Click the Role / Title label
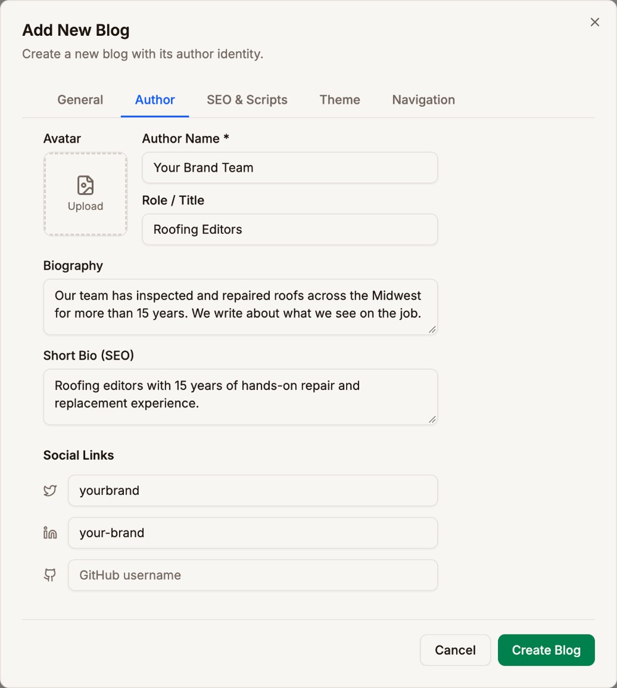 coord(173,200)
